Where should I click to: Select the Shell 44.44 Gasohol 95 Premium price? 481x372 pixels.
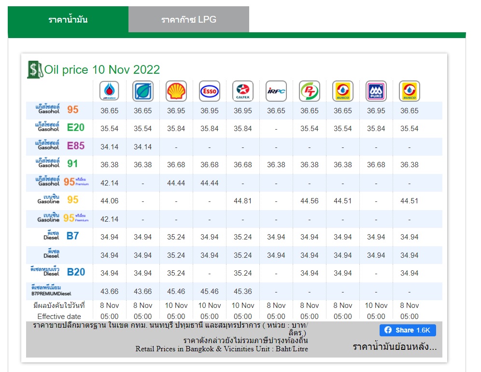click(176, 183)
